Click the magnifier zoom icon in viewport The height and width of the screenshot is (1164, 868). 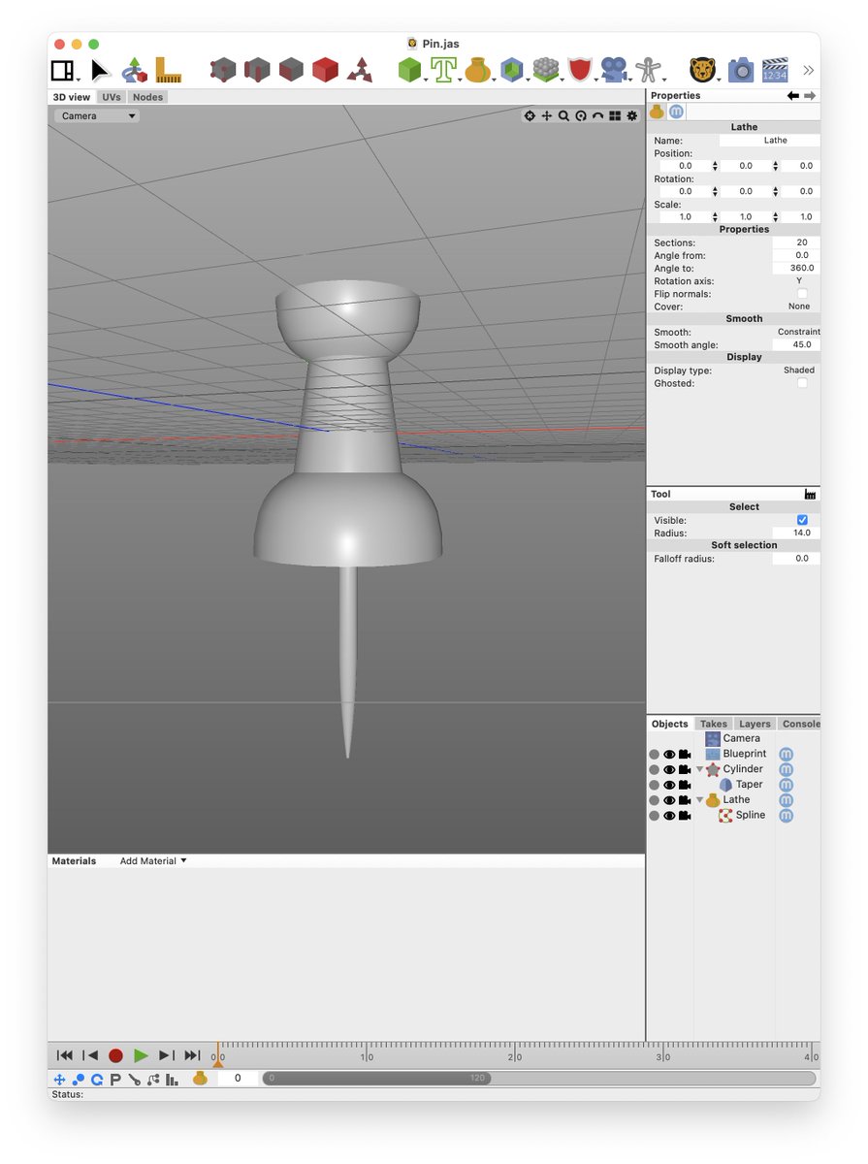pyautogui.click(x=563, y=115)
